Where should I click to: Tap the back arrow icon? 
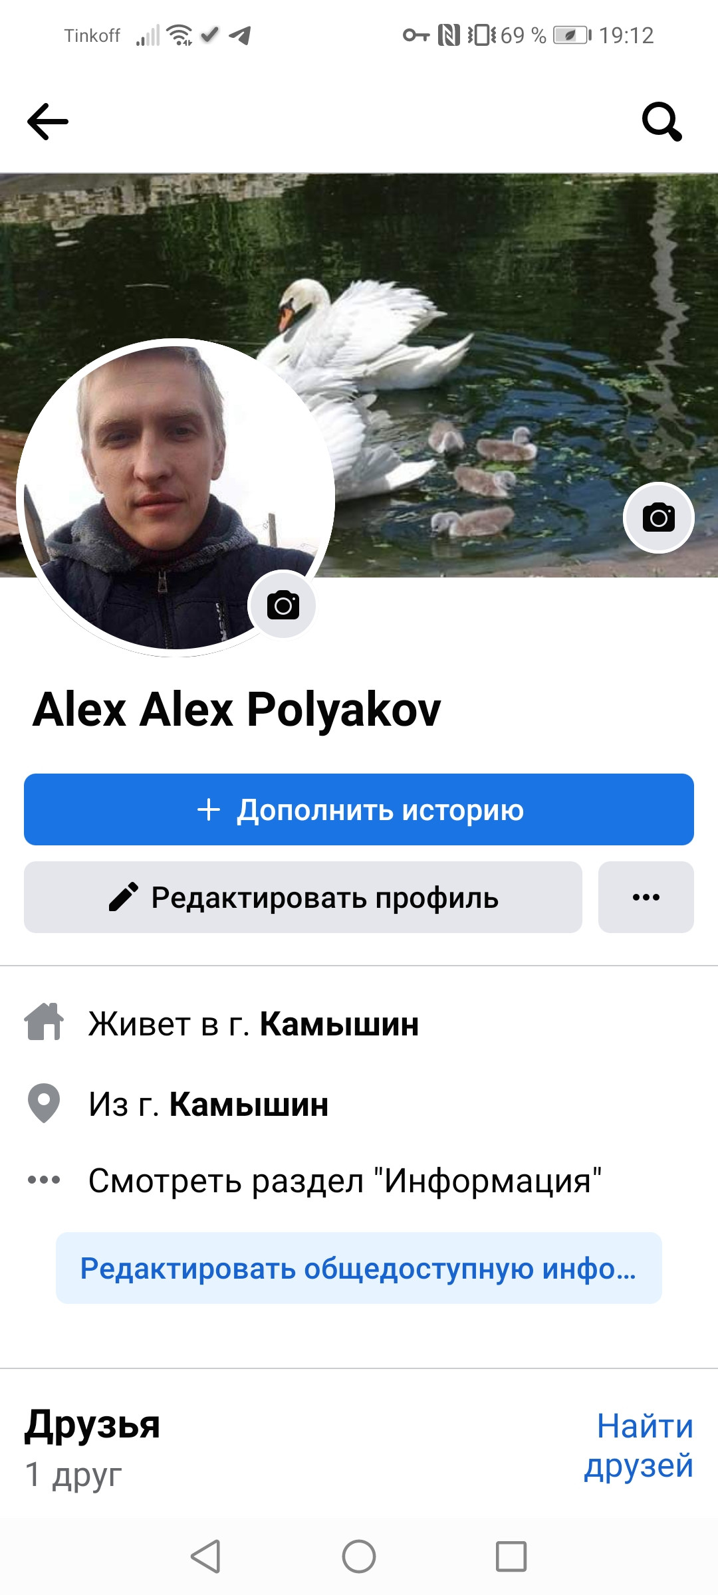click(x=48, y=122)
